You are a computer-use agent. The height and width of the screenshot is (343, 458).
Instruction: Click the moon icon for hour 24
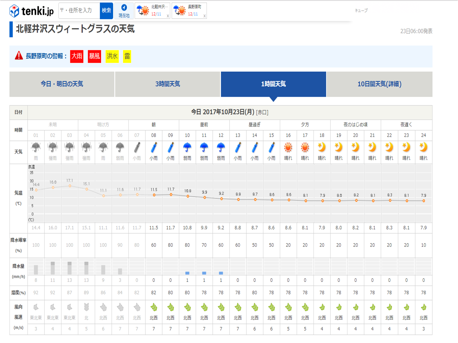pyautogui.click(x=423, y=147)
